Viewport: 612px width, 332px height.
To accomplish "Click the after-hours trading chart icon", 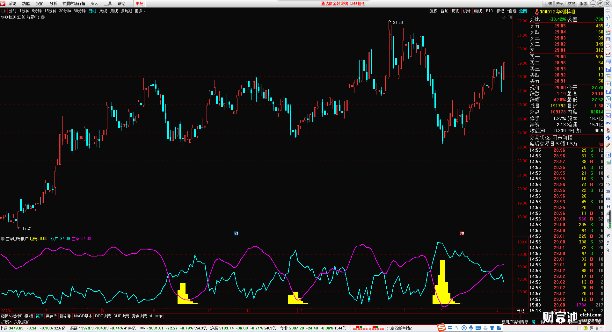I will pyautogui.click(x=601, y=144).
